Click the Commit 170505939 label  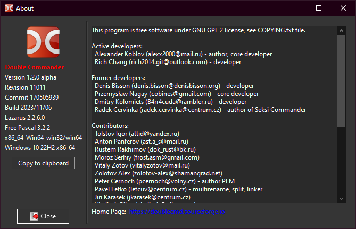(x=31, y=98)
